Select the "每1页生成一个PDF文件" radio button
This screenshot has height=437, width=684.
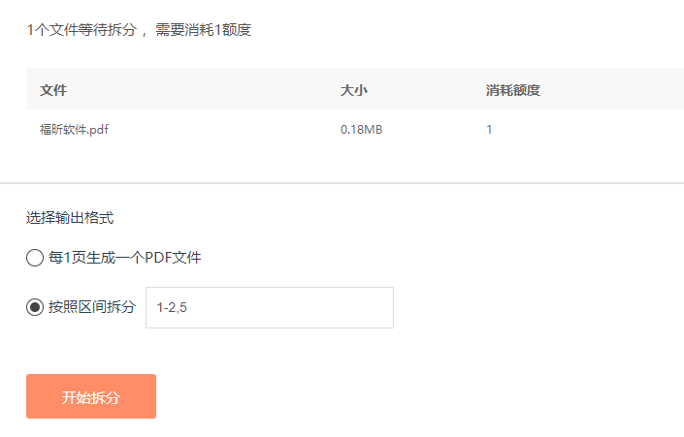click(x=35, y=258)
